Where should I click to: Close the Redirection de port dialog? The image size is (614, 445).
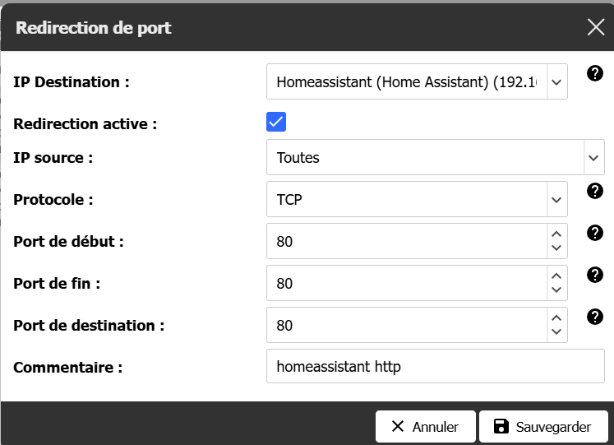point(596,27)
